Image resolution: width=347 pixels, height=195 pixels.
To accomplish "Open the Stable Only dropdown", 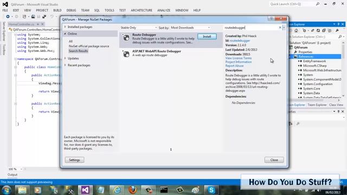I will coord(139,28).
